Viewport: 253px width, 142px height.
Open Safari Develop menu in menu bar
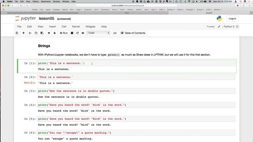(x=57, y=2)
